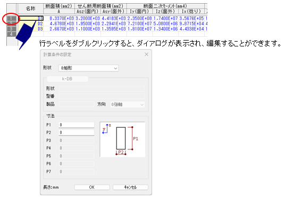Image resolution: width=285 pixels, height=199 pixels.
Task: Click the 断面積(mm2) column header
Action: click(59, 6)
